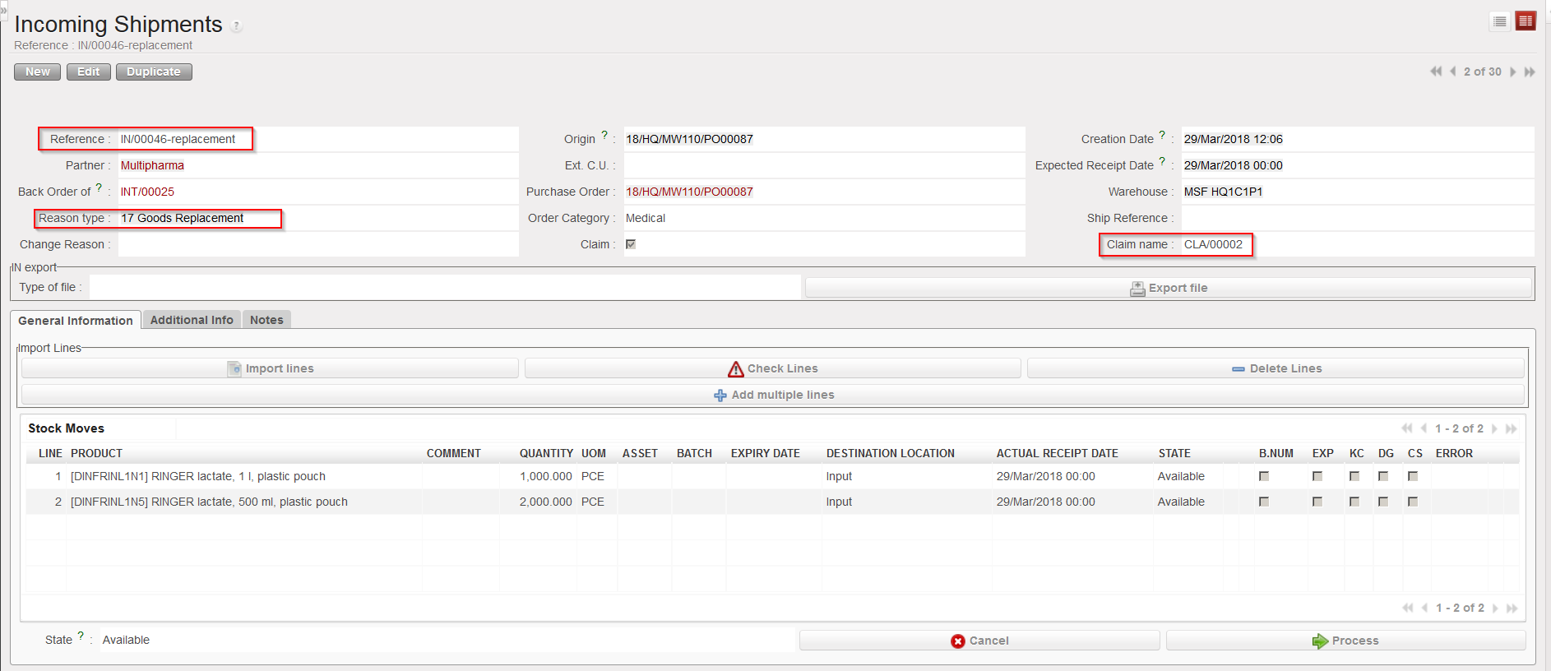Show help tooltip for Origin field
1551x671 pixels.
604,136
